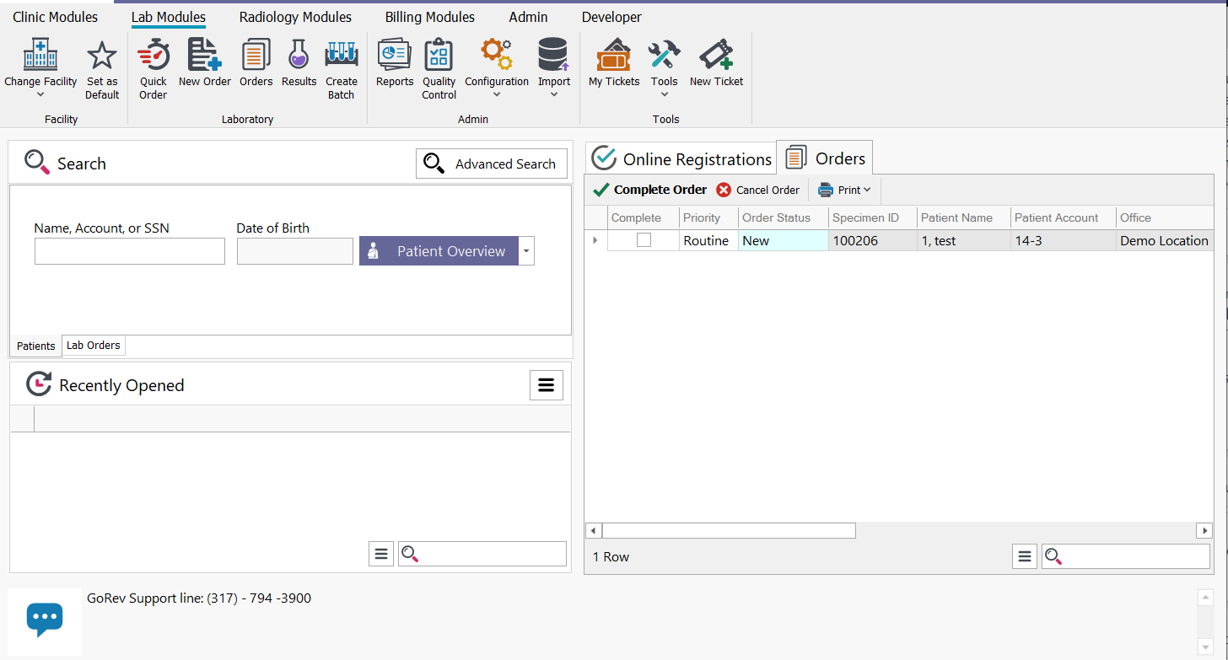Switch to Clinic Modules tab
The width and height of the screenshot is (1228, 660).
click(x=56, y=17)
